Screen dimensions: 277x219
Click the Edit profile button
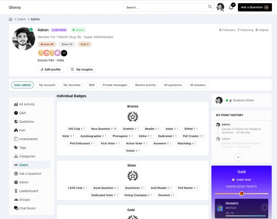[50, 70]
